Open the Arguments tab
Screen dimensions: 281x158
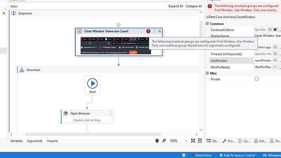point(35,141)
